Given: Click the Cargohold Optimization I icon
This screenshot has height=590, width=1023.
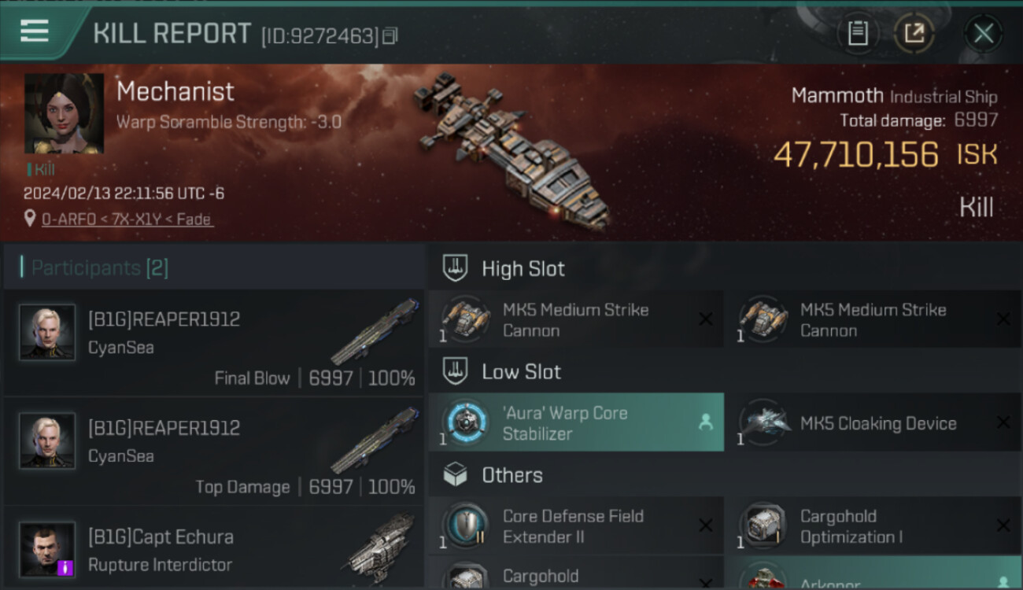Looking at the screenshot, I should click(x=763, y=526).
